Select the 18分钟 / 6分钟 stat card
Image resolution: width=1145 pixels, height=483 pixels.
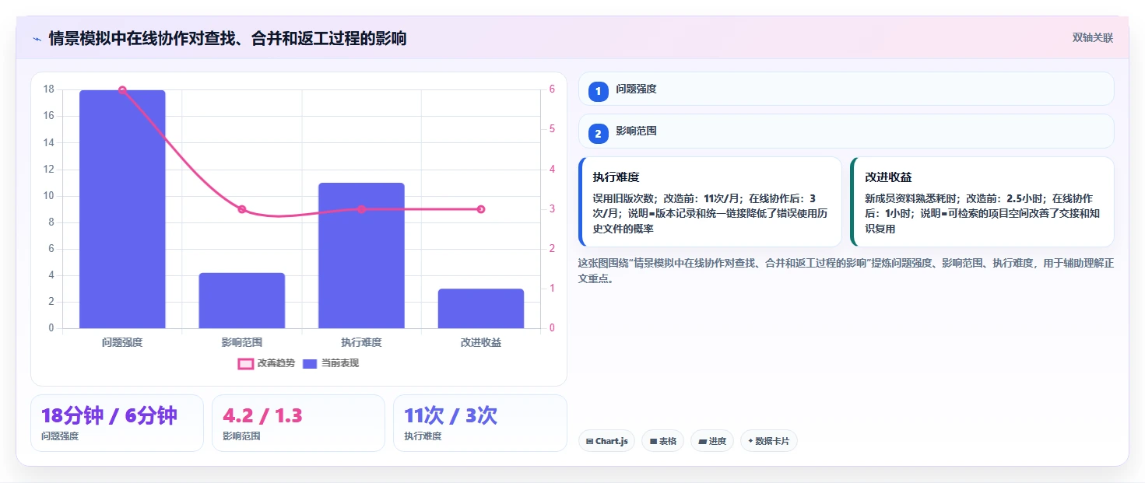click(x=117, y=423)
